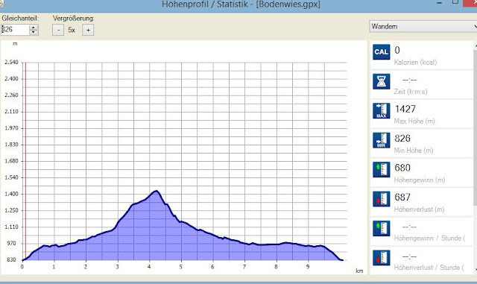Select the 826 min height value
Screen dimensions: 477x284
point(402,139)
